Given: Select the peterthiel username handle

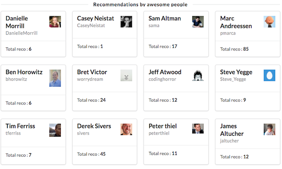Looking at the screenshot, I should click(x=159, y=133).
